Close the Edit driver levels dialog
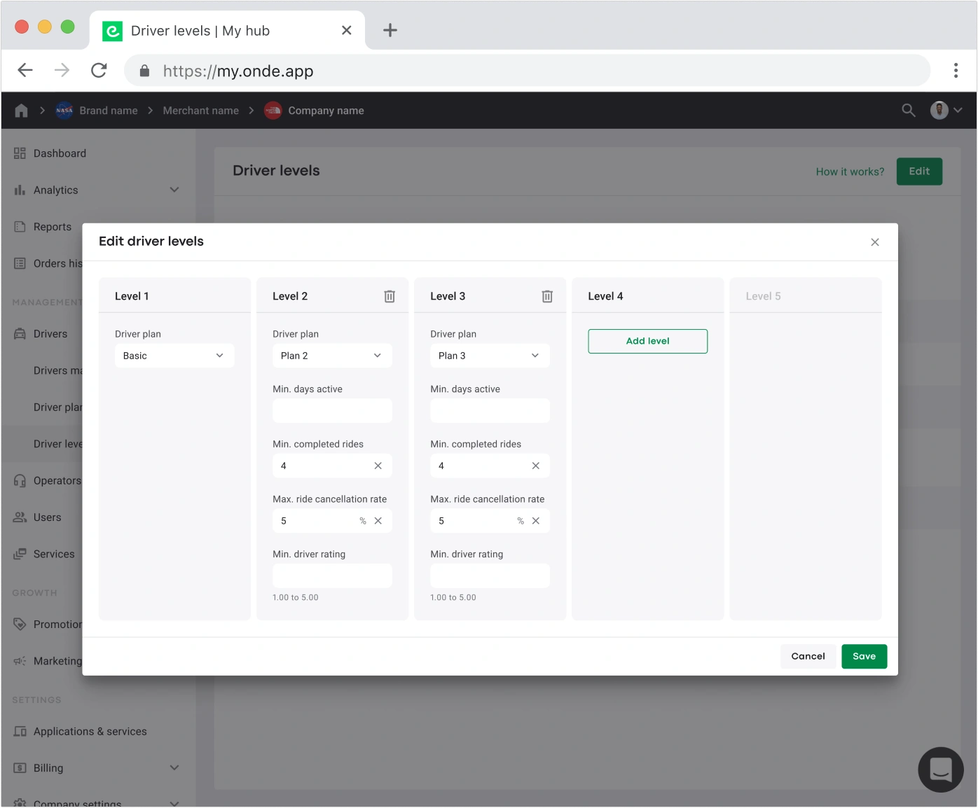The width and height of the screenshot is (978, 808). (x=874, y=242)
